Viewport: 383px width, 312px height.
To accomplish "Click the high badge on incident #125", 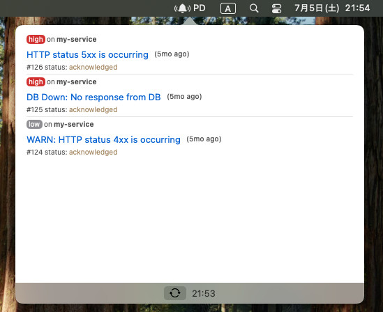I will 36,81.
